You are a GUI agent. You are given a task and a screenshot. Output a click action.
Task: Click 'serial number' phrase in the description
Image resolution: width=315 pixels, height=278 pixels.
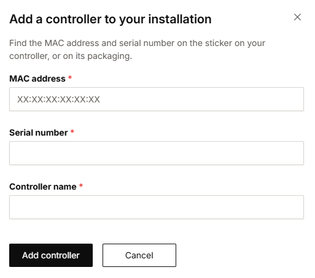147,43
